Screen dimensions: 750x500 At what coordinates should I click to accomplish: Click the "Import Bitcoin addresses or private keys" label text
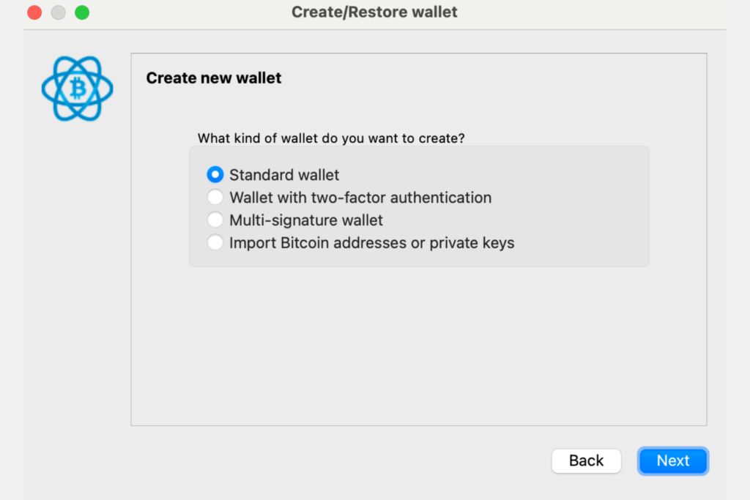pos(372,242)
